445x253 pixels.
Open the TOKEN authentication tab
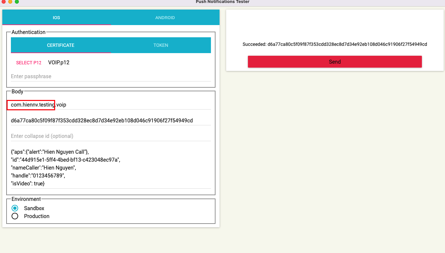click(x=161, y=45)
